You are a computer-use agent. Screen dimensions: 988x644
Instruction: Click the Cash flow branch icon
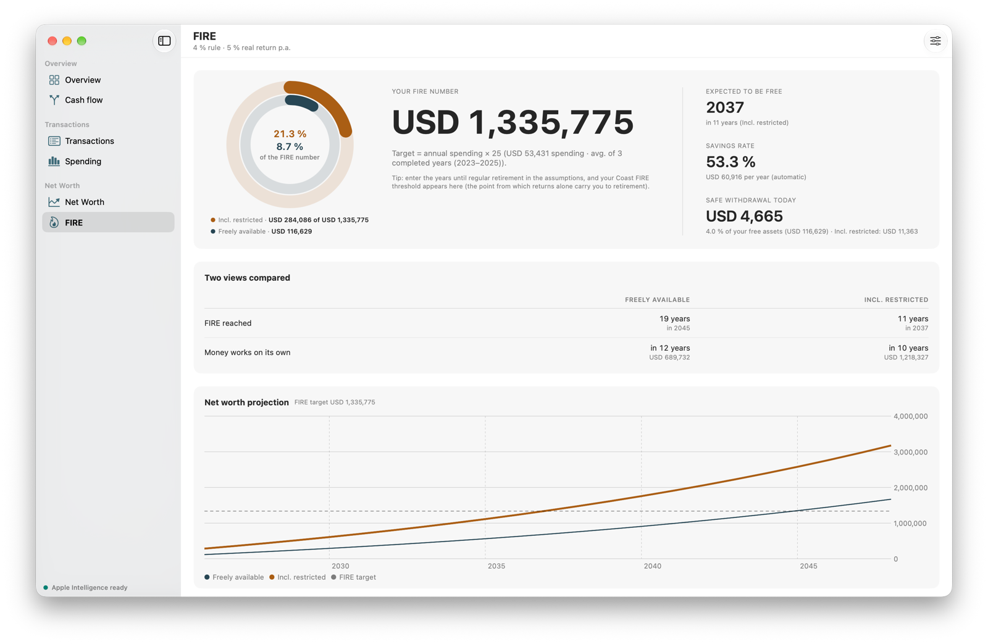point(54,99)
